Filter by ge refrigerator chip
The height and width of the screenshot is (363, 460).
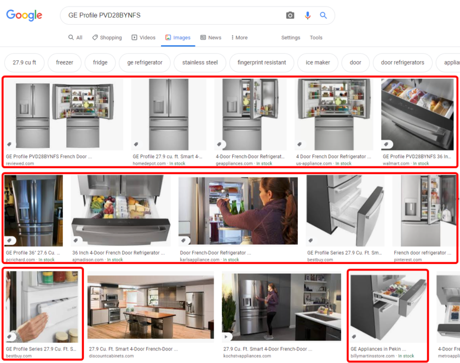tap(145, 62)
